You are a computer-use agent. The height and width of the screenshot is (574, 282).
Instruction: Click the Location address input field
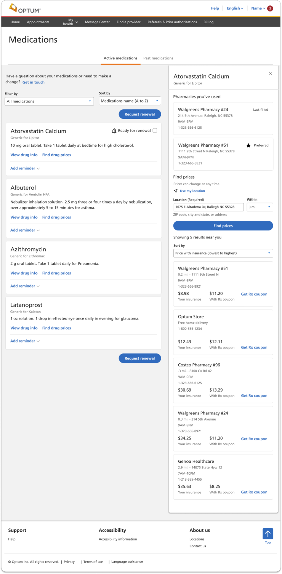coord(208,207)
